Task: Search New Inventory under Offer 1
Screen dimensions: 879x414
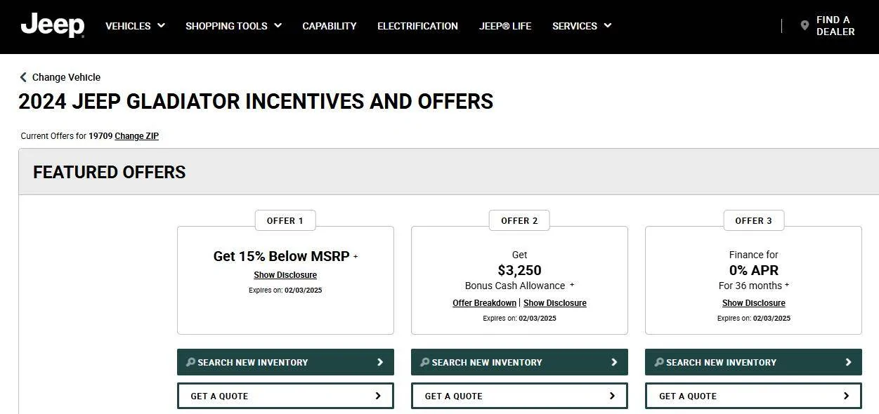Action: coord(285,362)
